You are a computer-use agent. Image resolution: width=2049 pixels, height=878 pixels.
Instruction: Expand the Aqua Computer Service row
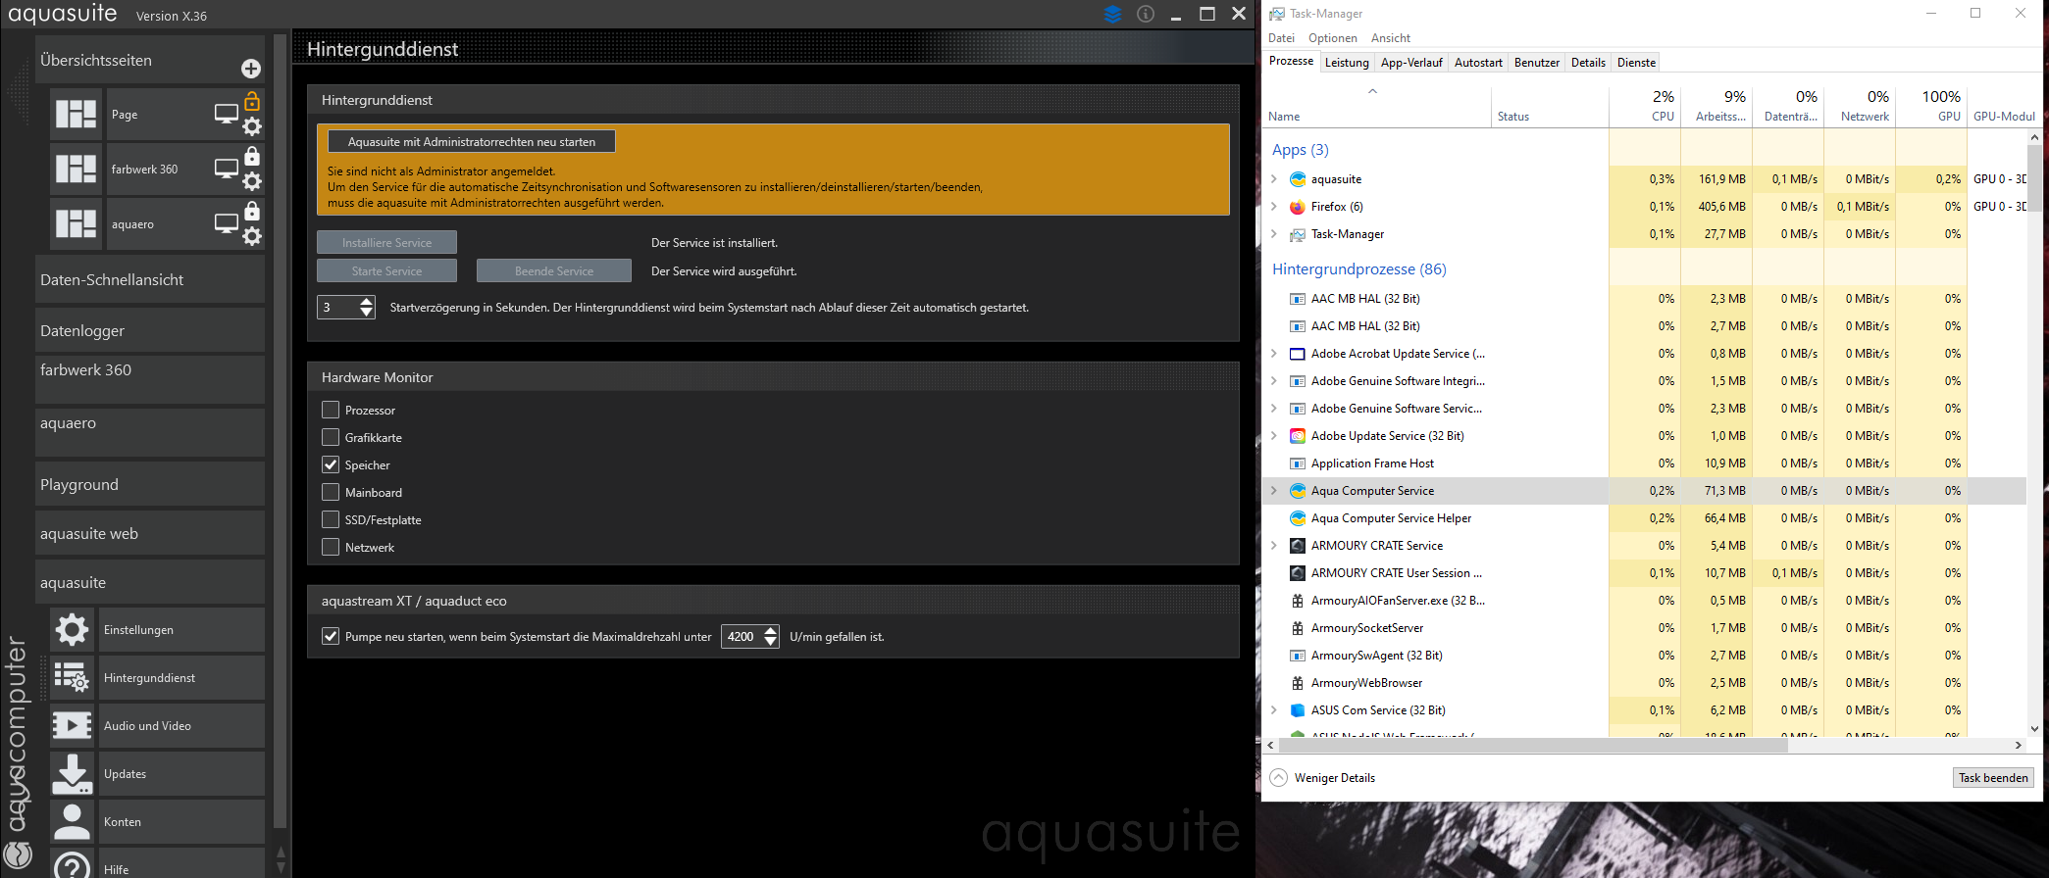(x=1274, y=491)
